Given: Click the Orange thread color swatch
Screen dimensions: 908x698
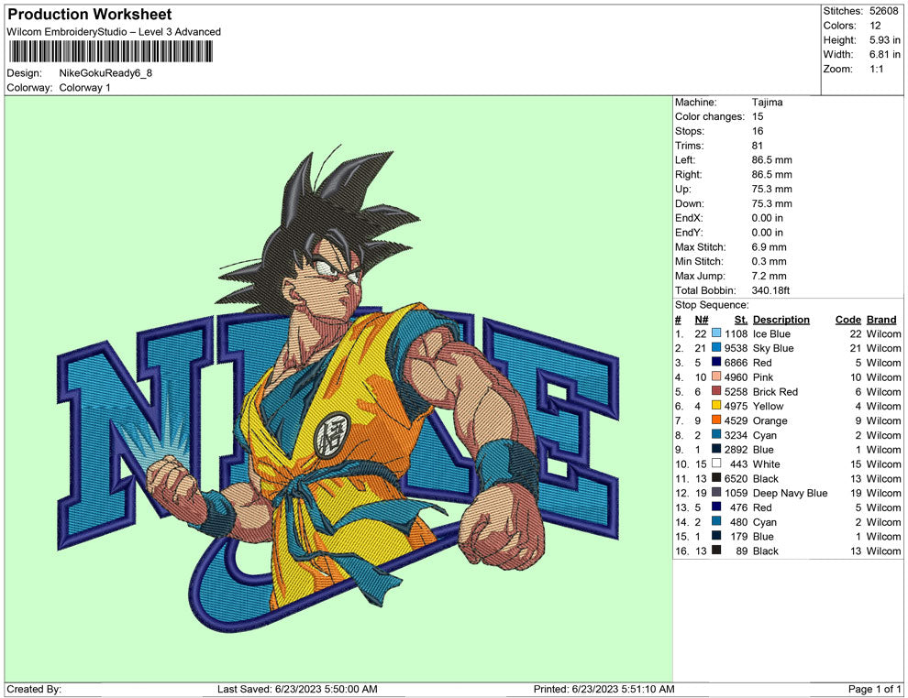Looking at the screenshot, I should [716, 421].
